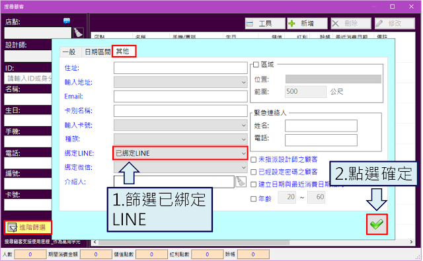Click the ID input field in left panel
Viewport: 423px width, 261px height.
28,79
